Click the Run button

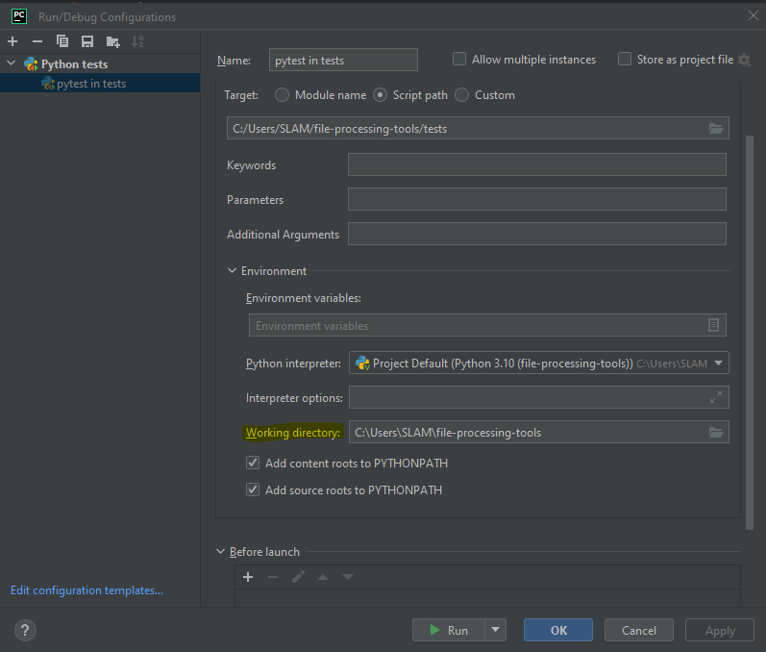tap(449, 630)
